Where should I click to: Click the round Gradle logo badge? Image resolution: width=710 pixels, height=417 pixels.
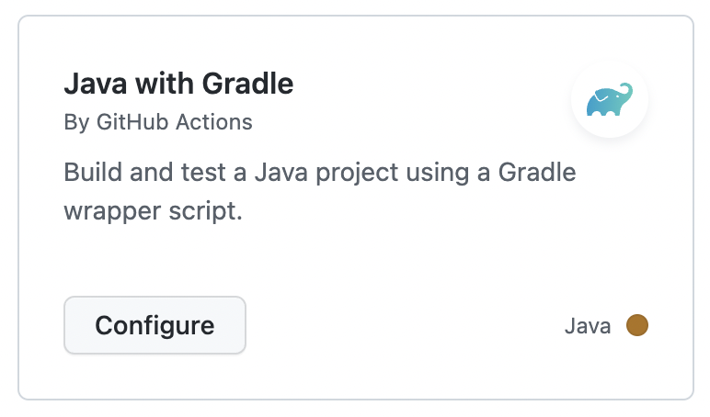point(609,99)
